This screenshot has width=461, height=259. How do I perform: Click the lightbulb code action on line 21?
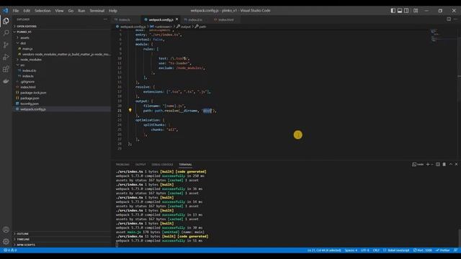[130, 110]
